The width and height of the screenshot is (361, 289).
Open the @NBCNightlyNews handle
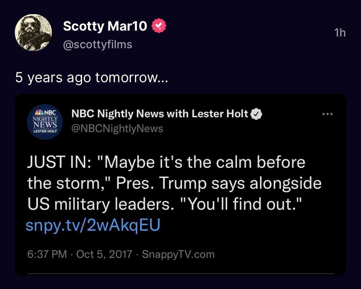pyautogui.click(x=117, y=129)
